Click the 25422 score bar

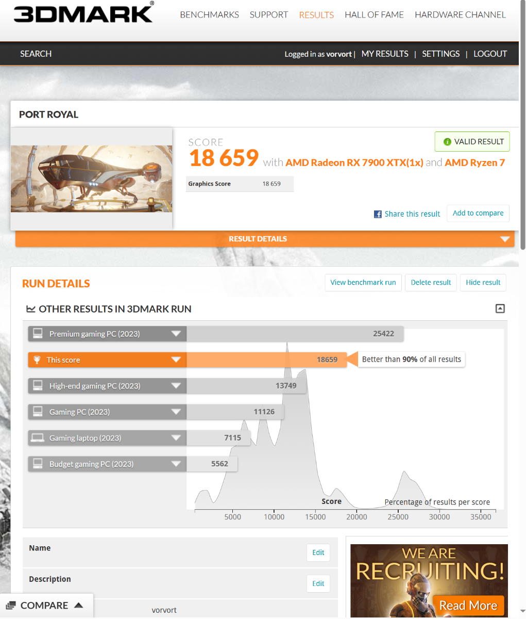pos(295,334)
